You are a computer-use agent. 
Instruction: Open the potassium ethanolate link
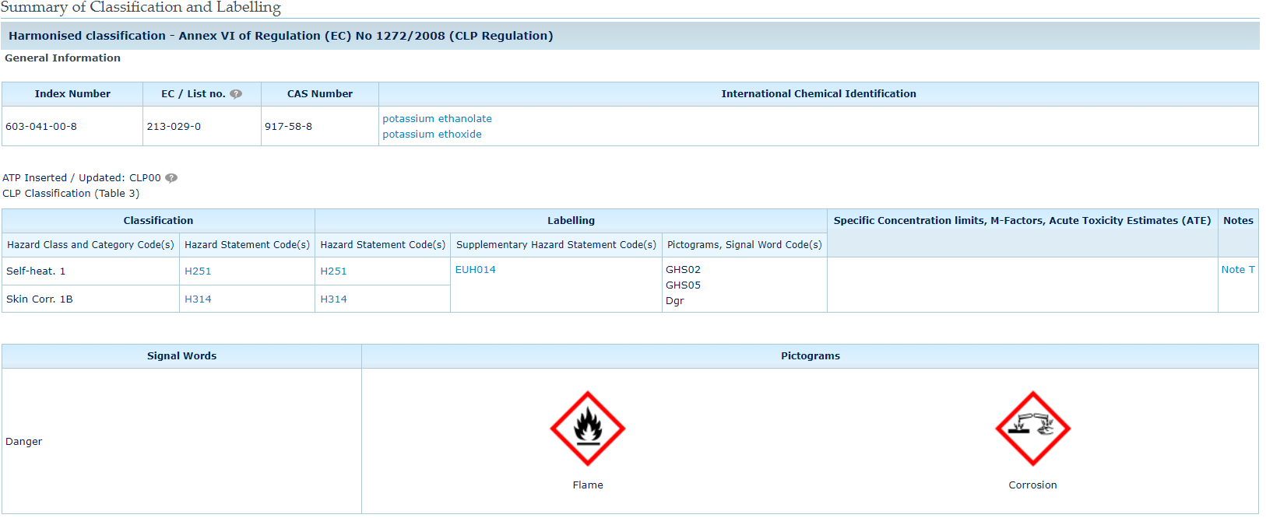[x=437, y=119]
